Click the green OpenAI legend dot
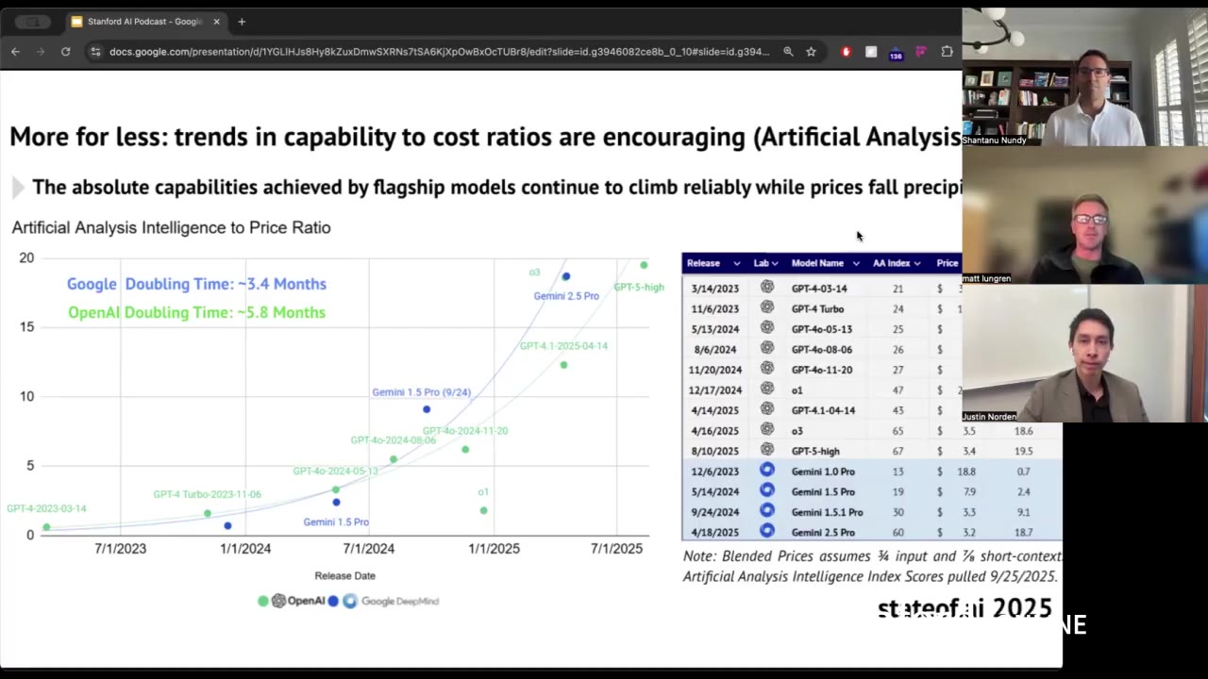The width and height of the screenshot is (1208, 679). point(263,601)
